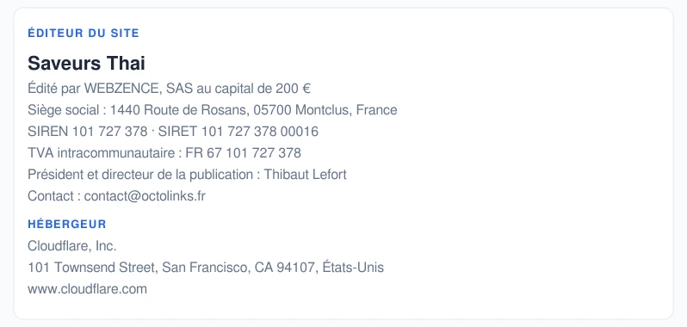Click the HÉBERGEUR section heading

click(67, 225)
